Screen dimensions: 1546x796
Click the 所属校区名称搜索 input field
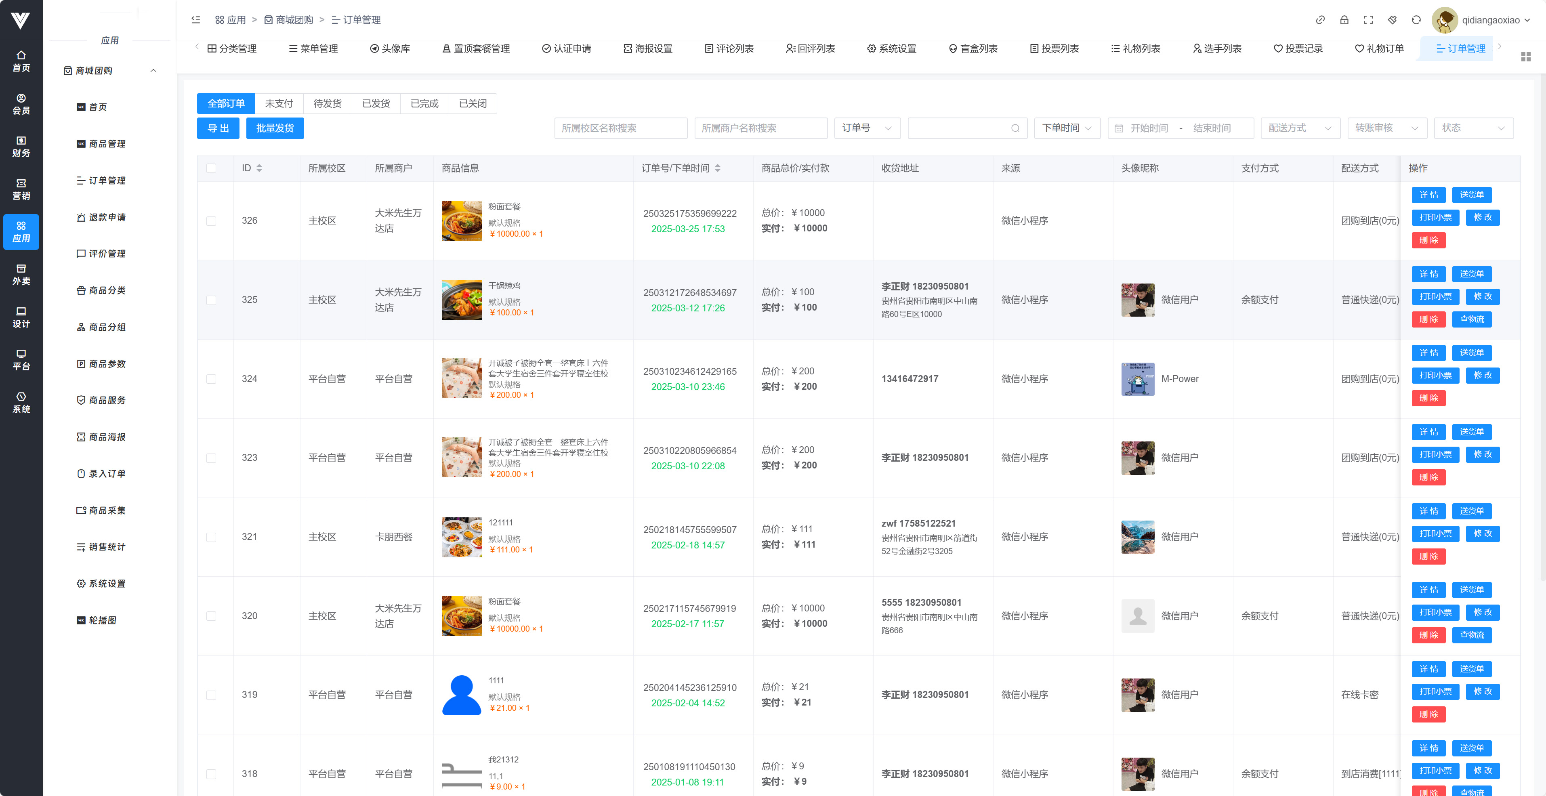coord(620,128)
